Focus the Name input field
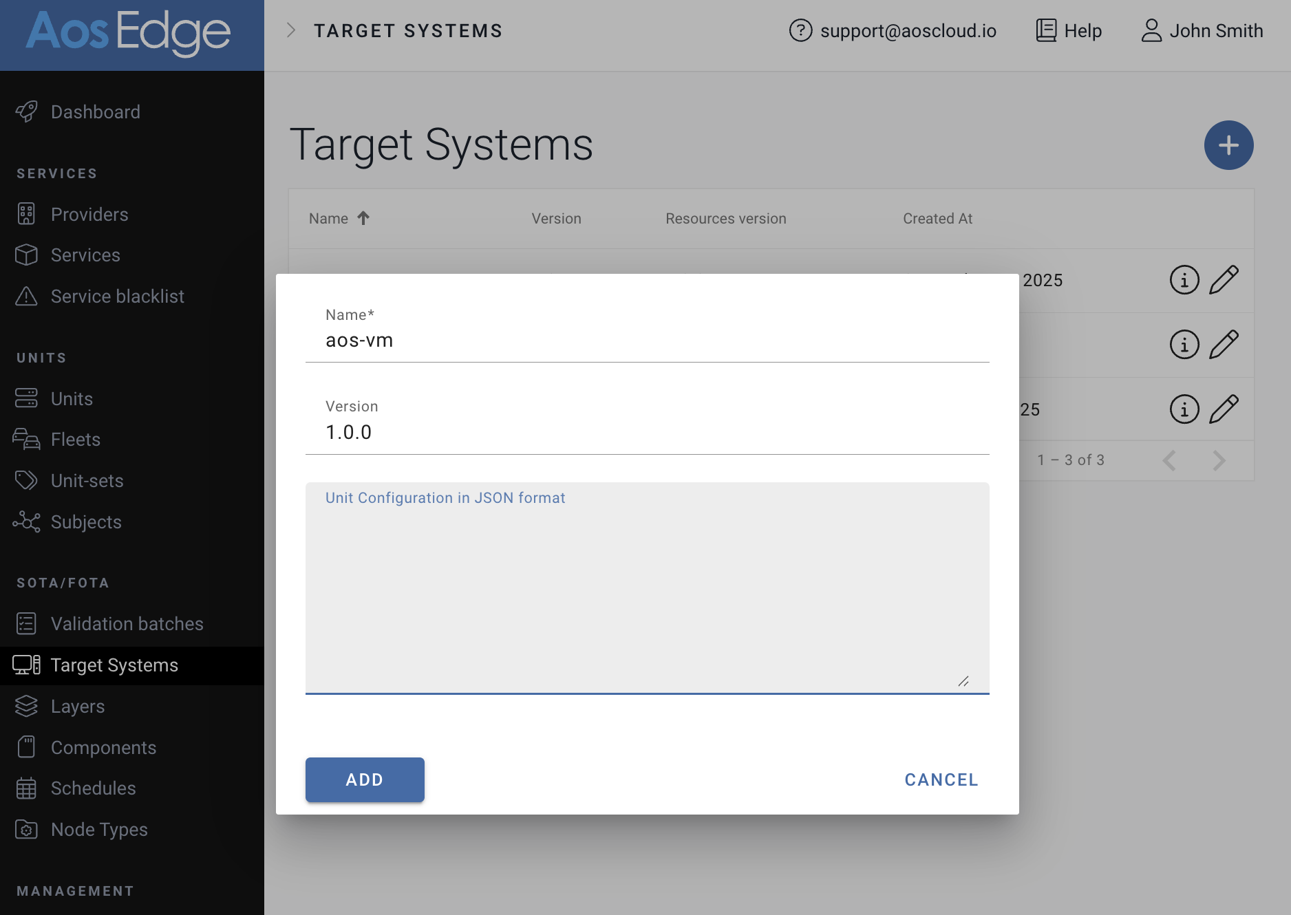Viewport: 1291px width, 915px height. [647, 341]
